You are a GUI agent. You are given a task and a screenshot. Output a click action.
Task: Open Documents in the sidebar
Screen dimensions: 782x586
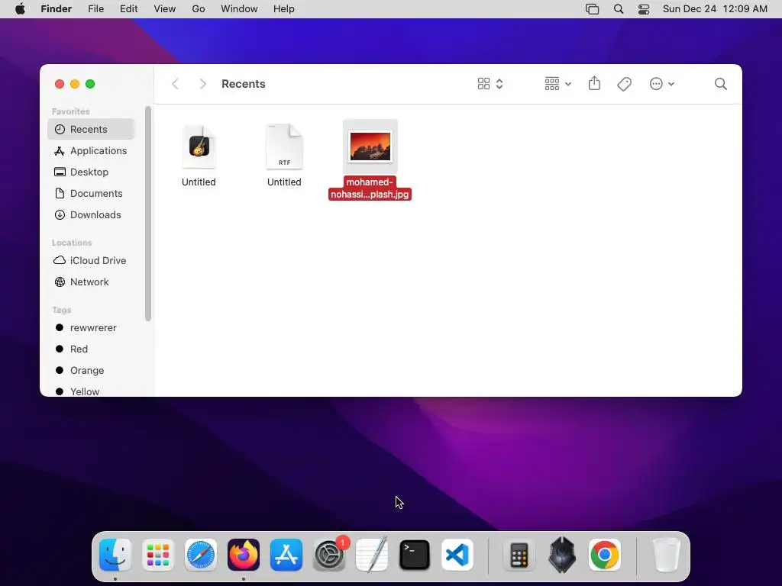92,193
